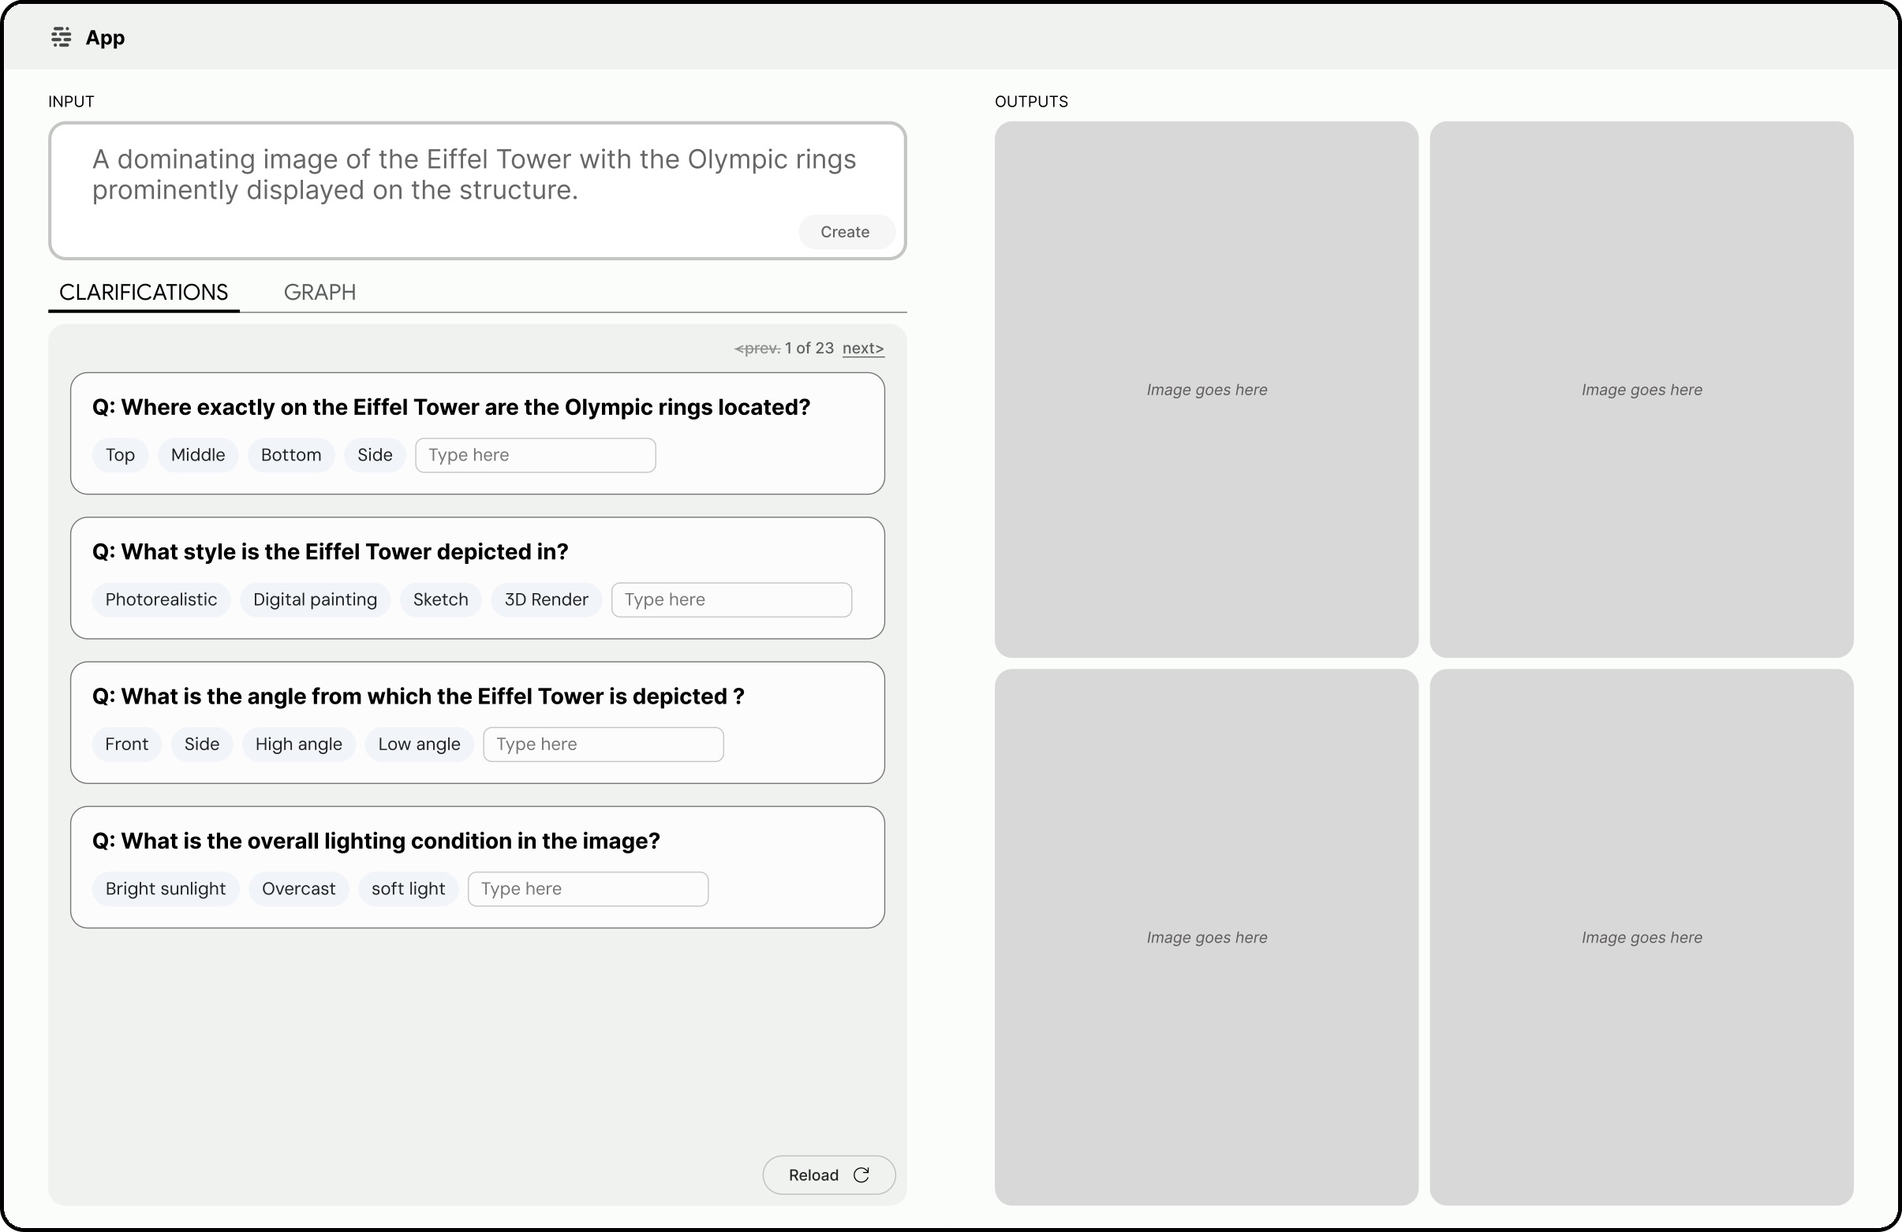Focus the lighting condition text field
The image size is (1902, 1232).
point(588,888)
